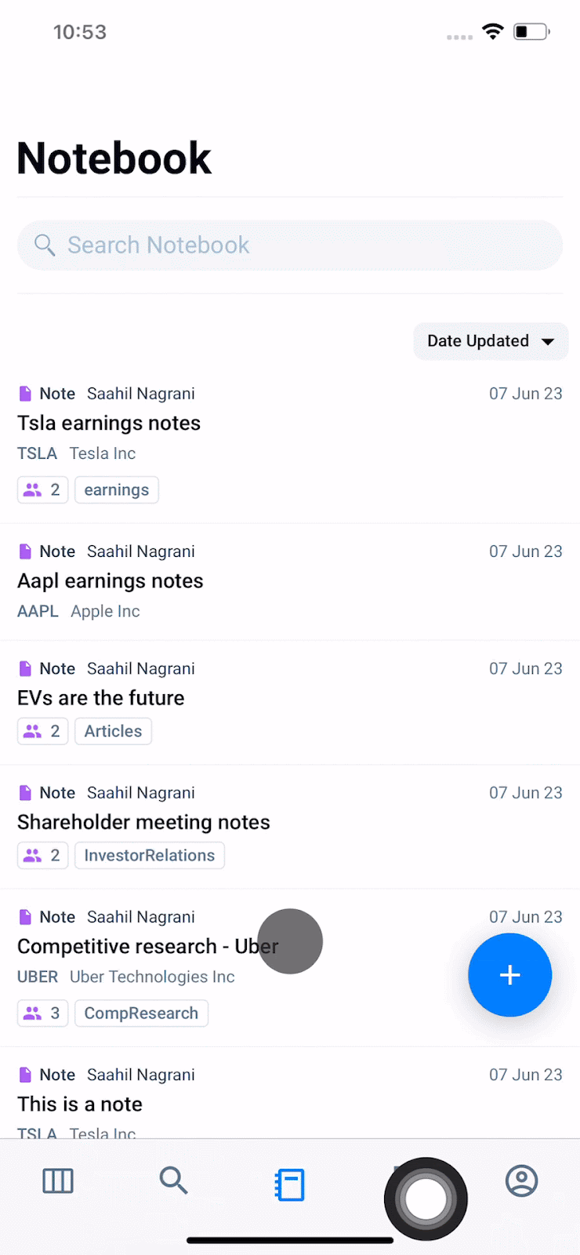Tap the purple note icon for EVs entry
This screenshot has width=580, height=1255.
pyautogui.click(x=25, y=668)
